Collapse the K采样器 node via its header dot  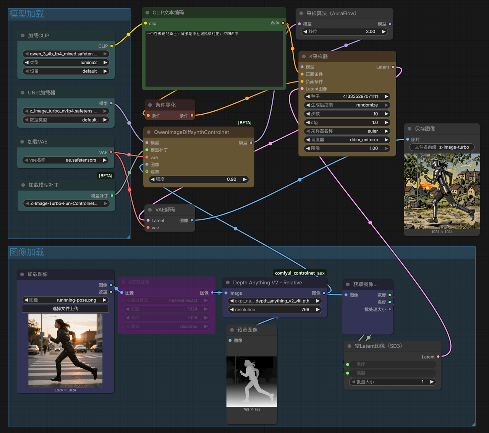(x=303, y=56)
